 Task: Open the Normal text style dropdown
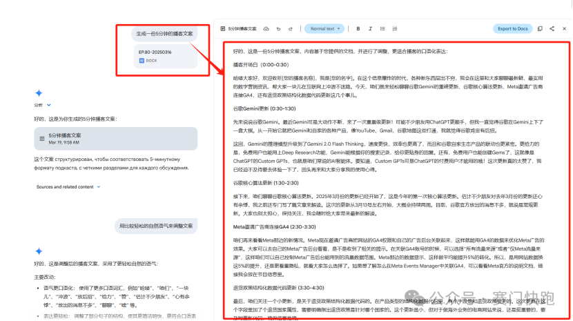coord(324,28)
